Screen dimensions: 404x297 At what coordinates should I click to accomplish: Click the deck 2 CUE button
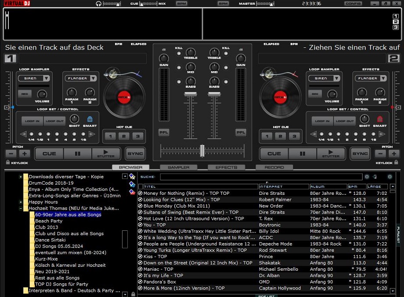click(274, 154)
